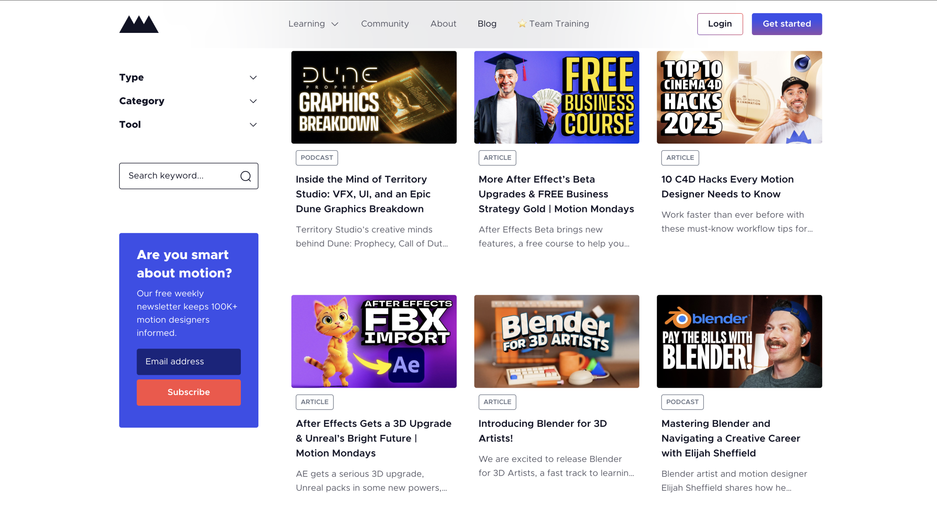
Task: Open the Dune Graphics Breakdown thumbnail
Action: coord(374,97)
